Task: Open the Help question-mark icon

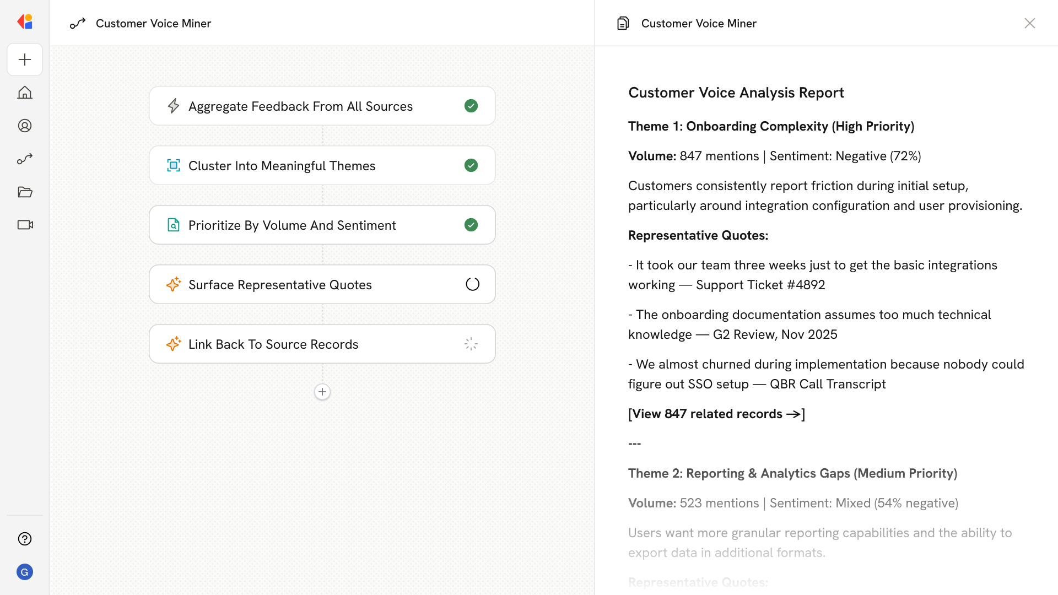Action: [25, 539]
